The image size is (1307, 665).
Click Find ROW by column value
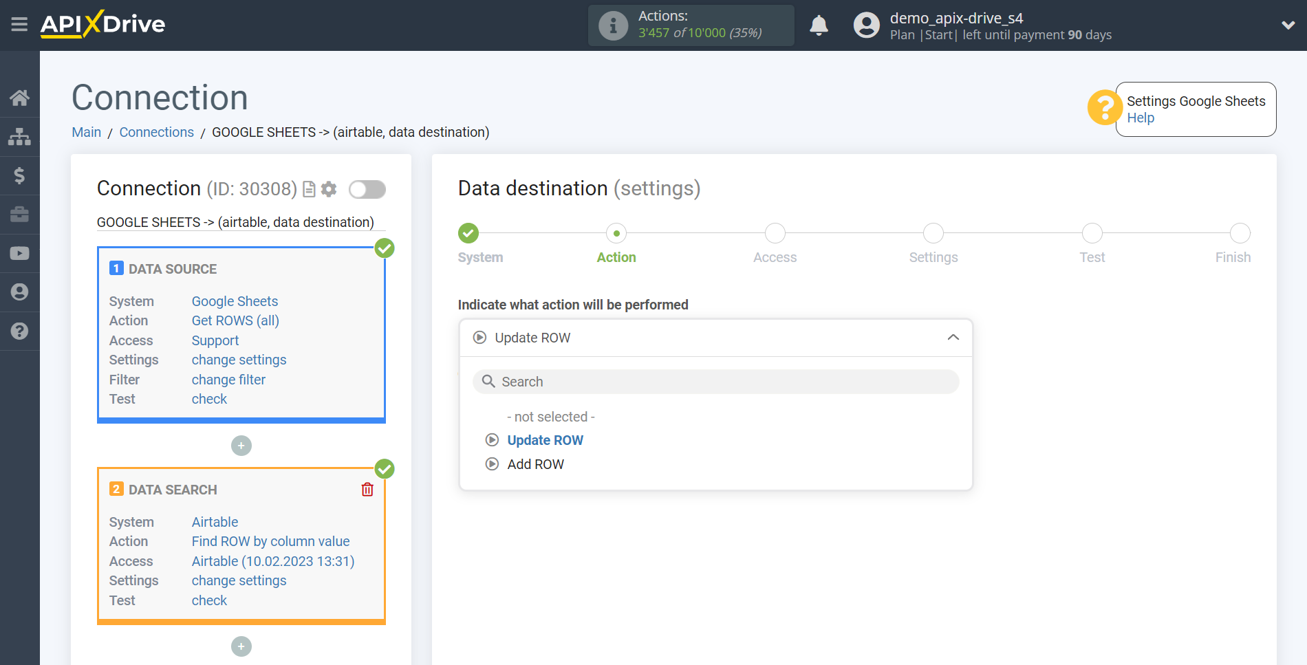[x=270, y=541]
